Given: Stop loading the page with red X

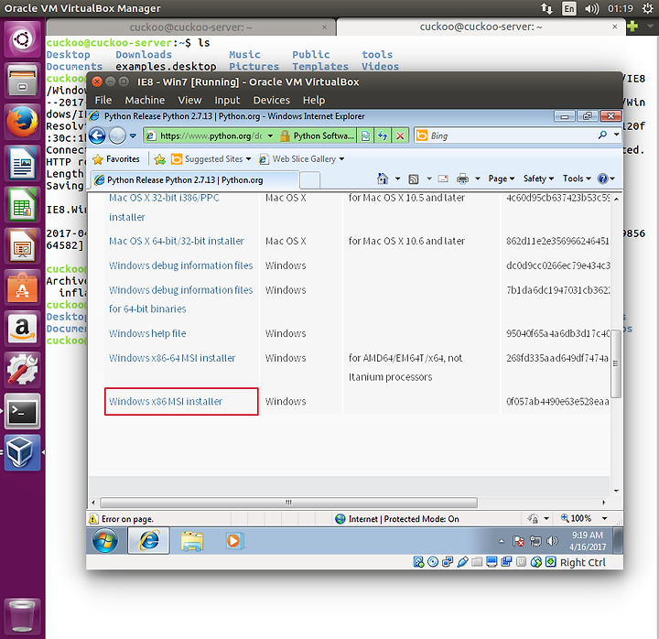Looking at the screenshot, I should [x=400, y=135].
